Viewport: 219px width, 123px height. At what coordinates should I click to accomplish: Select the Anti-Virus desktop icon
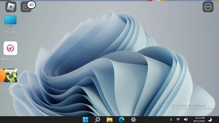pyautogui.click(x=11, y=48)
